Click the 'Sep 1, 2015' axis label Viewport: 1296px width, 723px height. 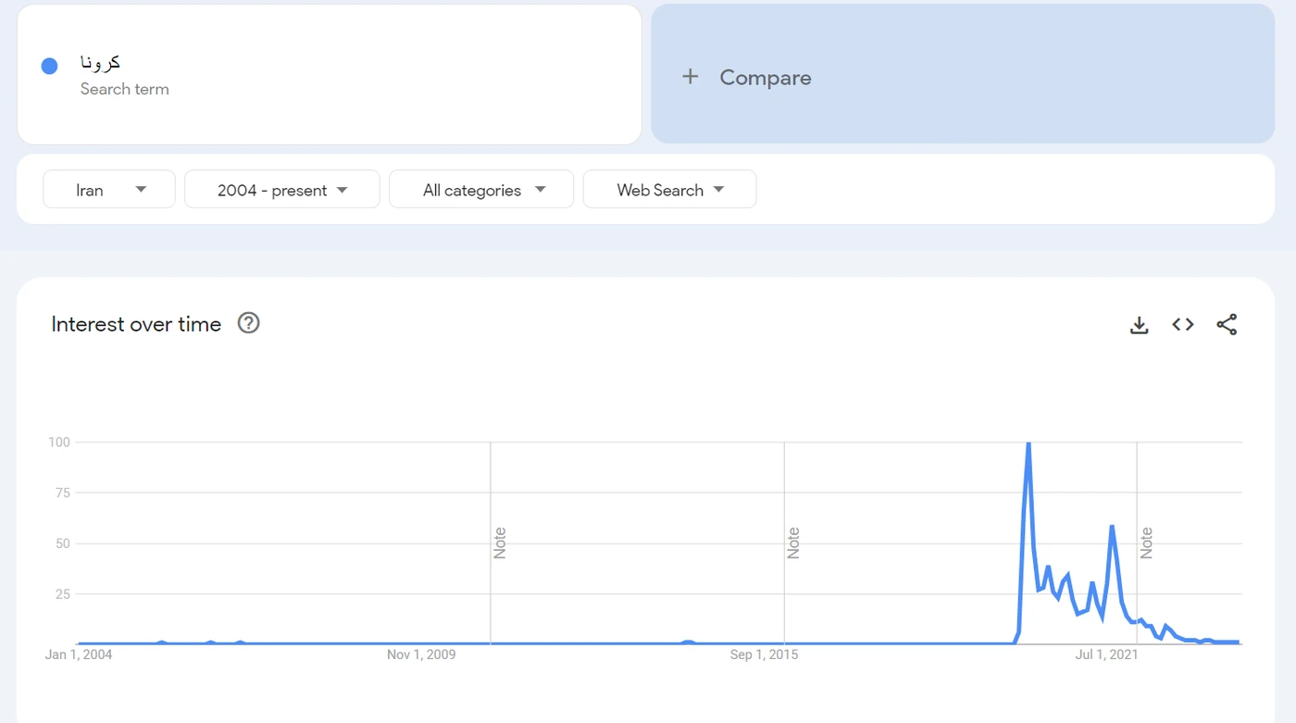click(764, 654)
